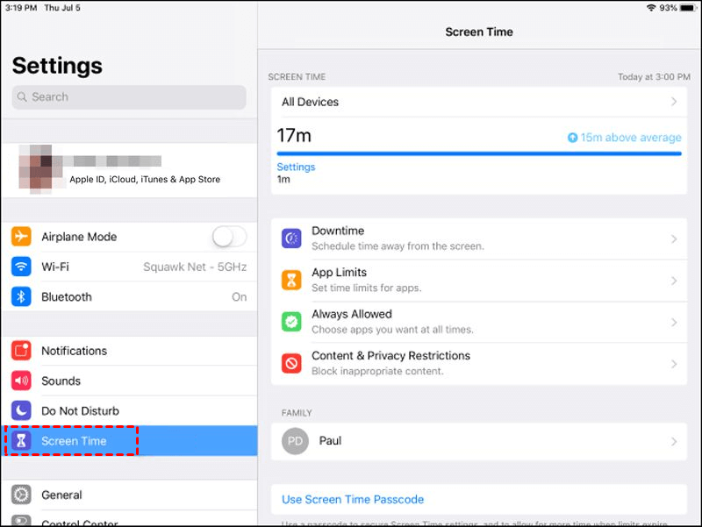Tap the 3:19 PM clock in status bar
Image resolution: width=702 pixels, height=527 pixels.
coord(21,8)
